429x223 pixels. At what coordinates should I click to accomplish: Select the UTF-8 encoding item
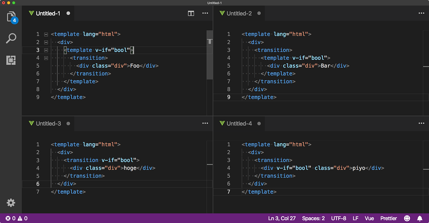338,218
